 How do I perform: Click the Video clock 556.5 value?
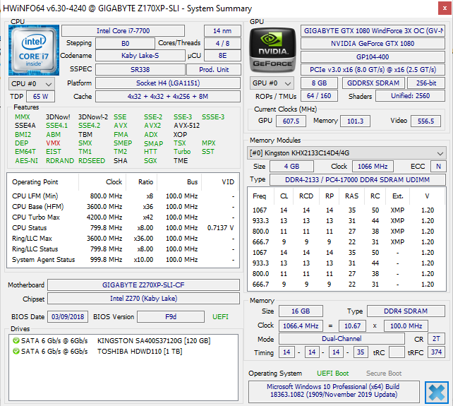point(425,121)
